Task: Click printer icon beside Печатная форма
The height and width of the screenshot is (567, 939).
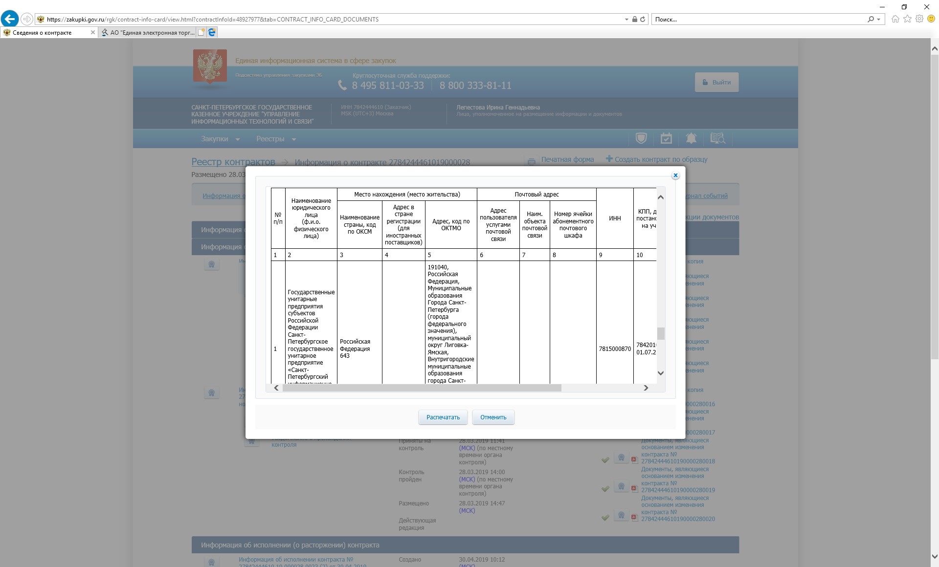Action: click(x=531, y=161)
